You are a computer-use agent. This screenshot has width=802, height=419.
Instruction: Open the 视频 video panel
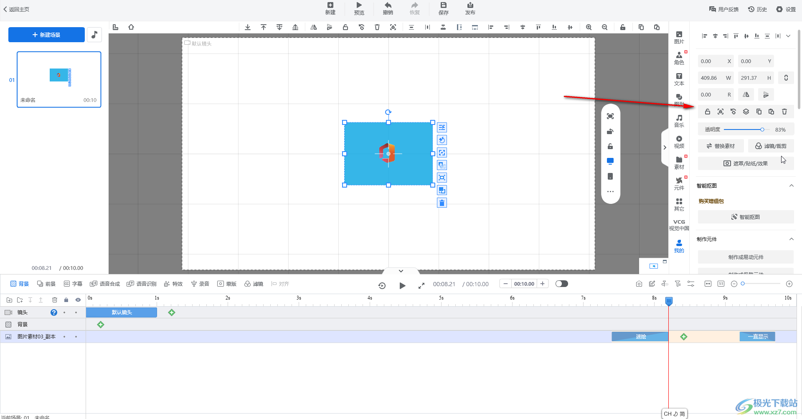click(679, 142)
